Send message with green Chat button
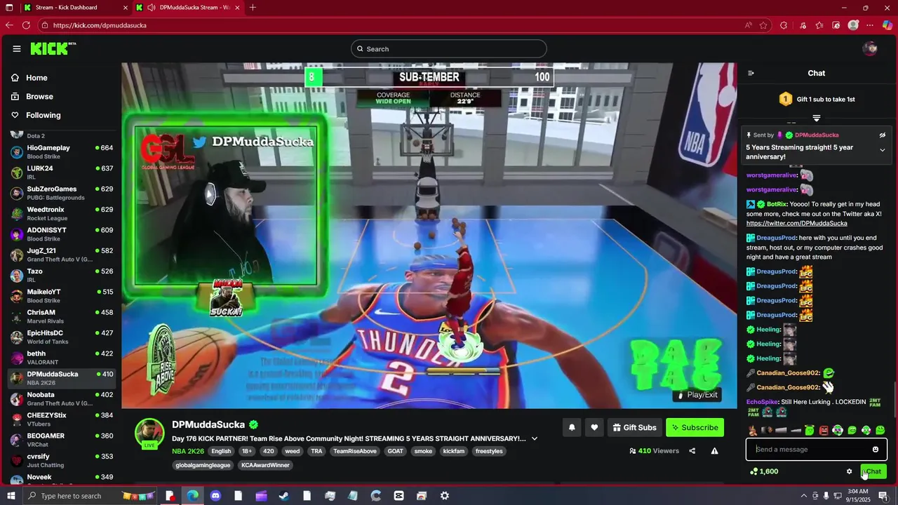The width and height of the screenshot is (898, 505). 873,471
